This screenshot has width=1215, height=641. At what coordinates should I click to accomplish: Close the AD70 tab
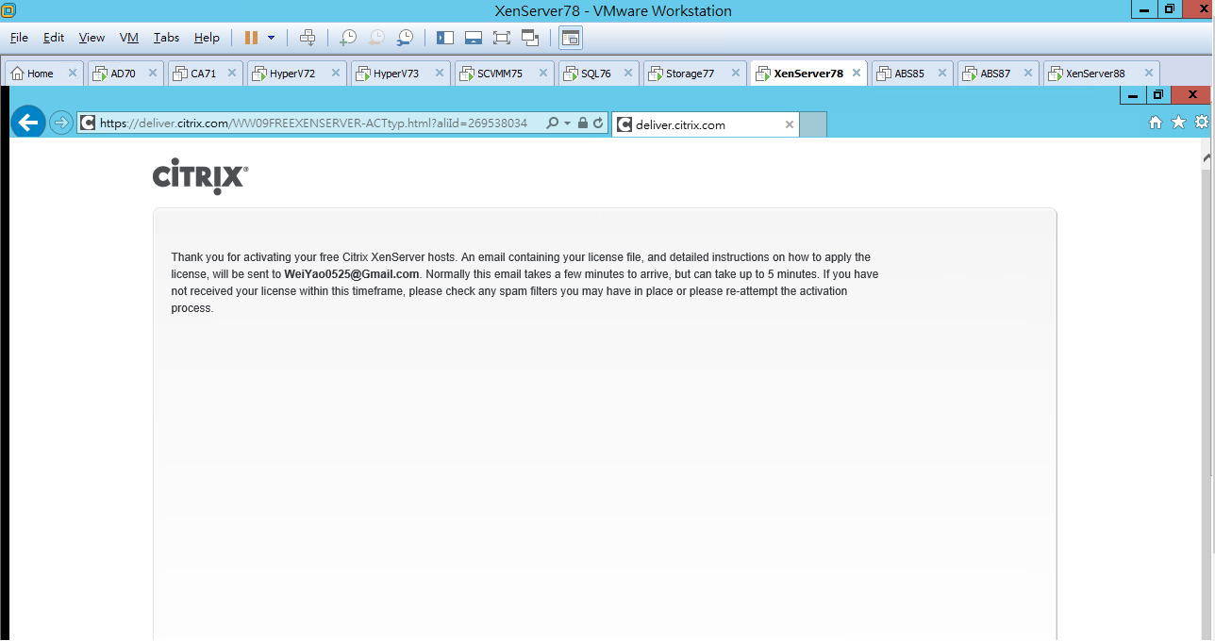pos(153,74)
